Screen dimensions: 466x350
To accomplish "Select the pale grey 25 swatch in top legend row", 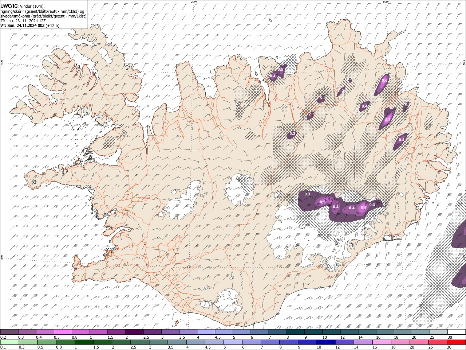I will [439, 332].
